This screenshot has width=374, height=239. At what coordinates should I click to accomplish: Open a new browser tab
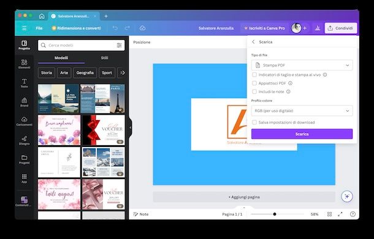[x=106, y=16]
